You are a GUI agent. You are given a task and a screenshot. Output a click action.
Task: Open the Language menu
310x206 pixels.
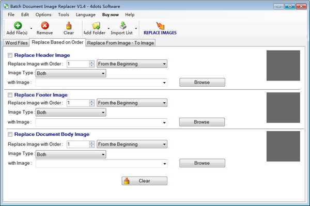point(86,14)
